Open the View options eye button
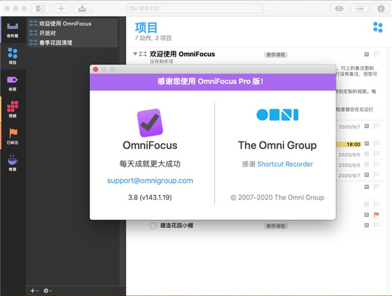This screenshot has height=296, width=392. [x=339, y=8]
